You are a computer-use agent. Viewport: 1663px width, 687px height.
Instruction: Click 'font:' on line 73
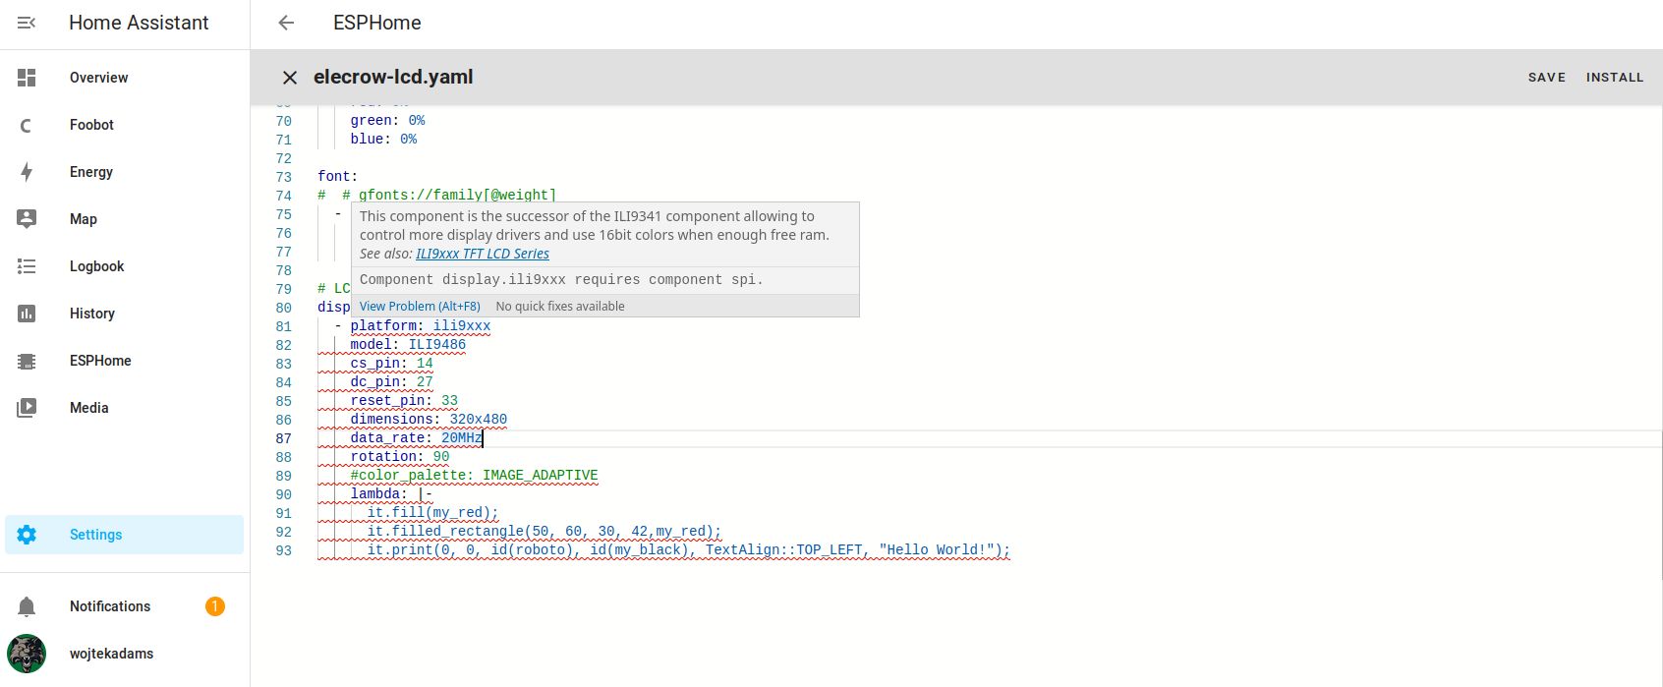coord(338,177)
